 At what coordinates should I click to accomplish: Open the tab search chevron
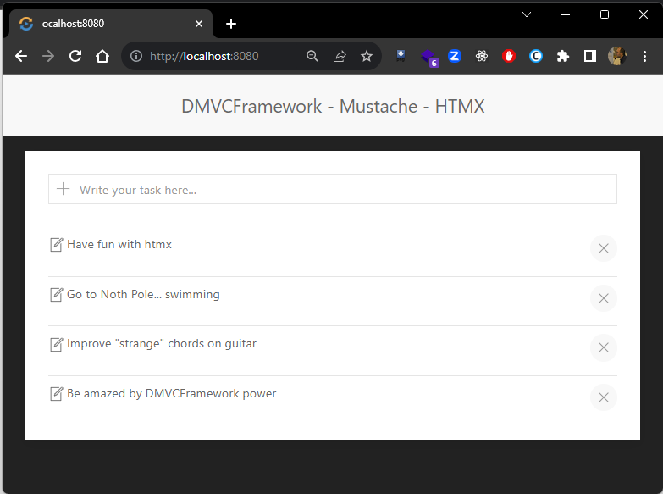tap(527, 14)
